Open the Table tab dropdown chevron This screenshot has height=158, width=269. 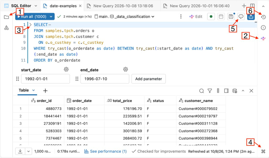33,90
